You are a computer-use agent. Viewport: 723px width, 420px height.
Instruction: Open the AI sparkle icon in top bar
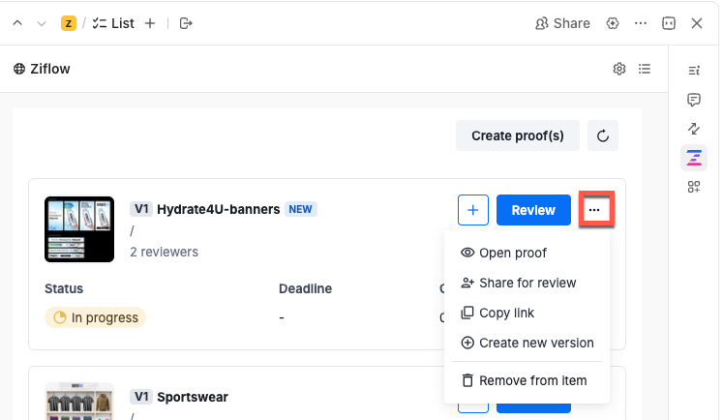(x=613, y=23)
